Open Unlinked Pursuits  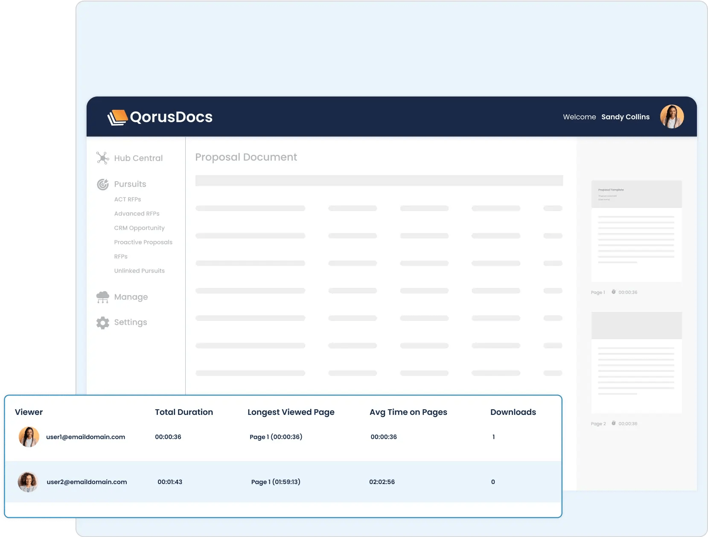pyautogui.click(x=140, y=270)
